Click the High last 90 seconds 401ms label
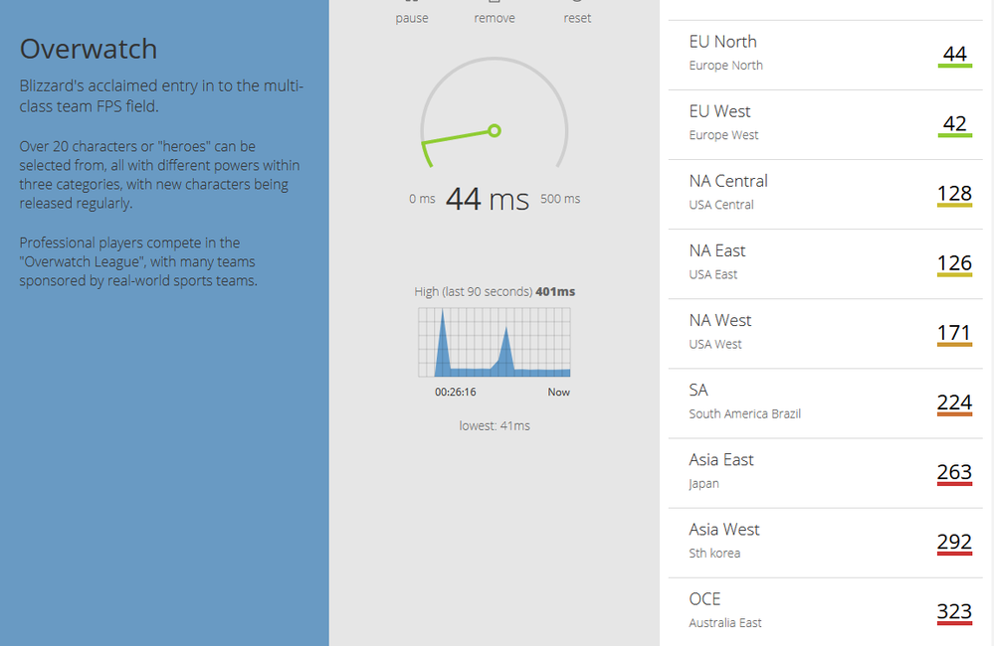This screenshot has height=646, width=994. pos(495,291)
